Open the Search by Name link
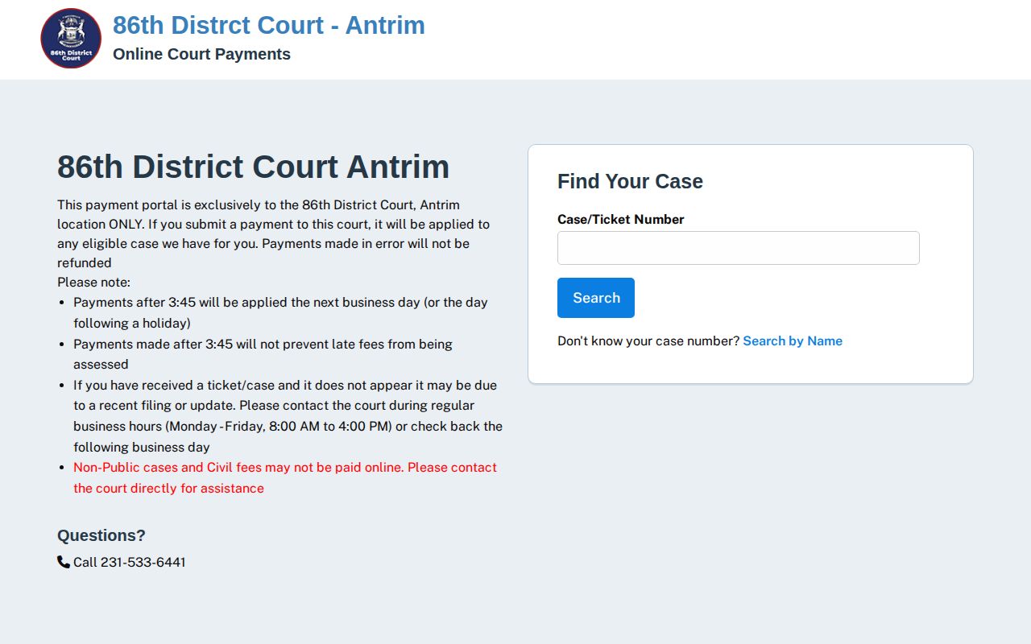 tap(793, 341)
